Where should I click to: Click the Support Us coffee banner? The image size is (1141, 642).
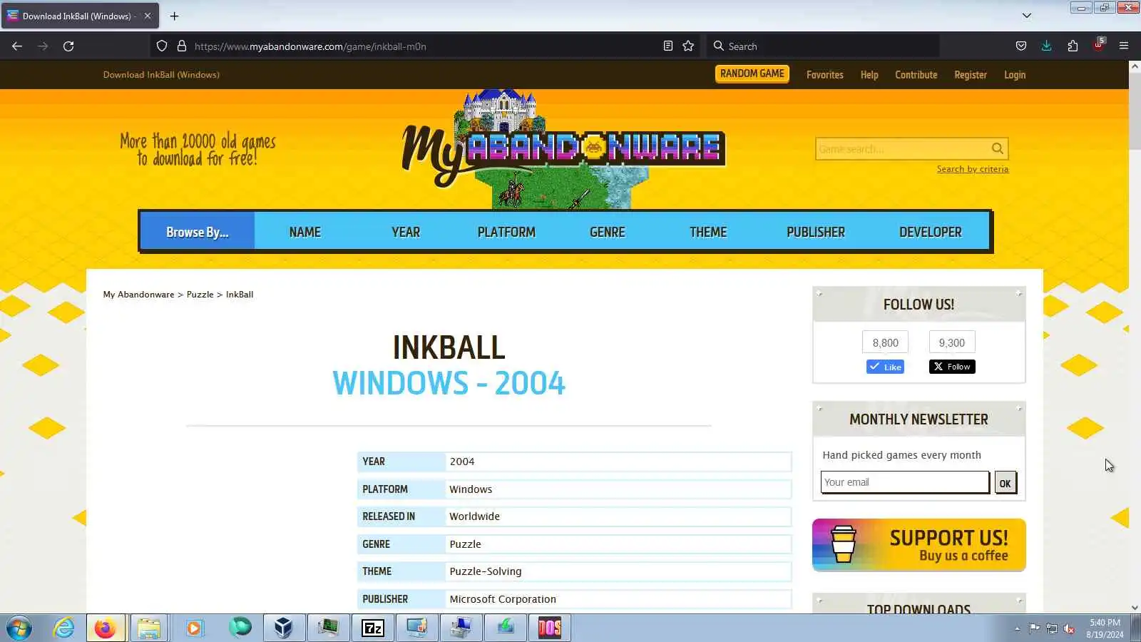click(919, 545)
